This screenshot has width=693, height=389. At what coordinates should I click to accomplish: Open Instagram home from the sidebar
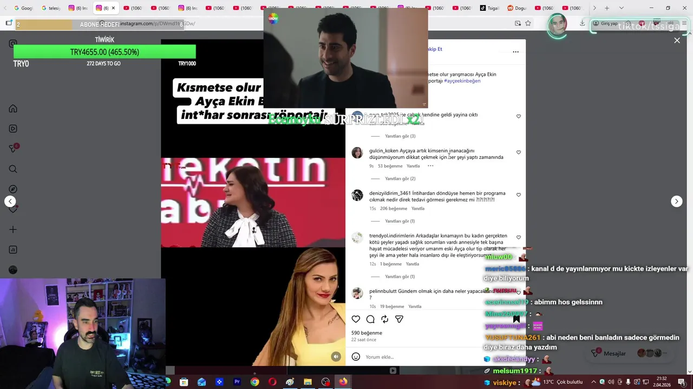(x=13, y=109)
